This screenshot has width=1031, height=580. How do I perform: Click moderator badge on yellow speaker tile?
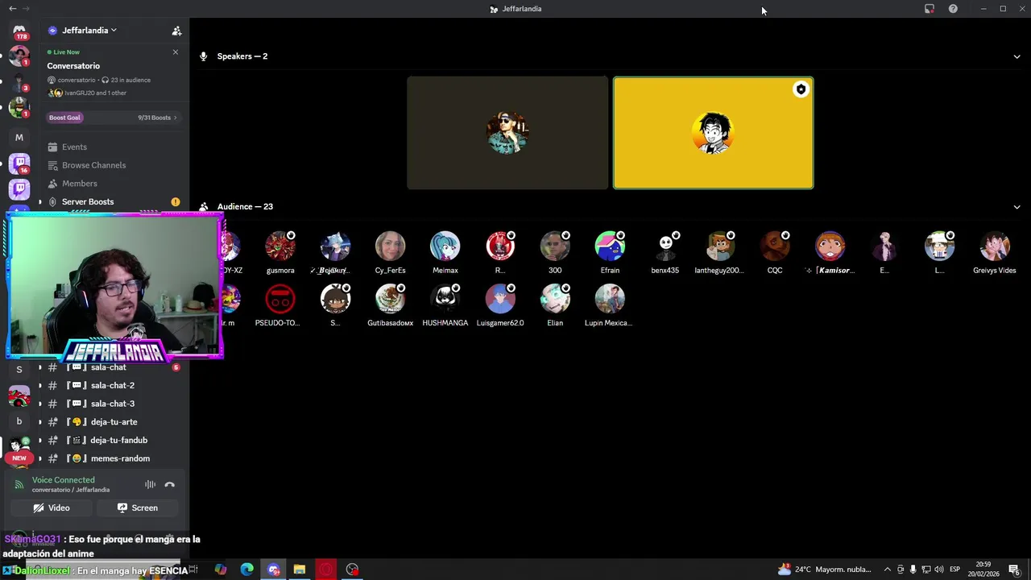[x=801, y=89]
